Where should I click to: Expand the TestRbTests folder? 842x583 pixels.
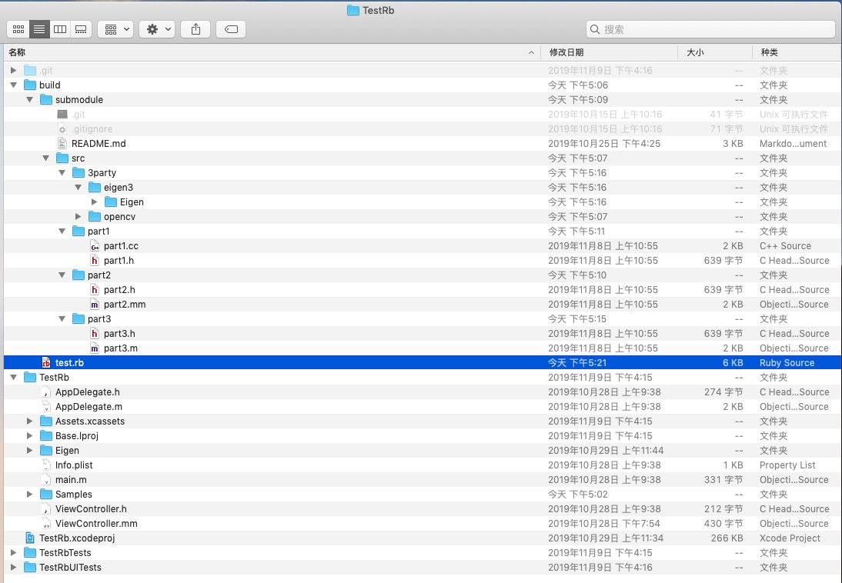(x=13, y=553)
